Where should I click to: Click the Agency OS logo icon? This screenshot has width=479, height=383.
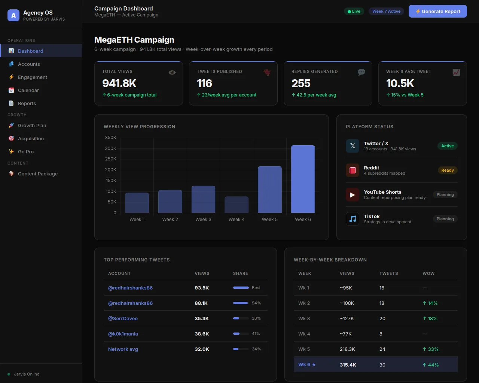[13, 15]
